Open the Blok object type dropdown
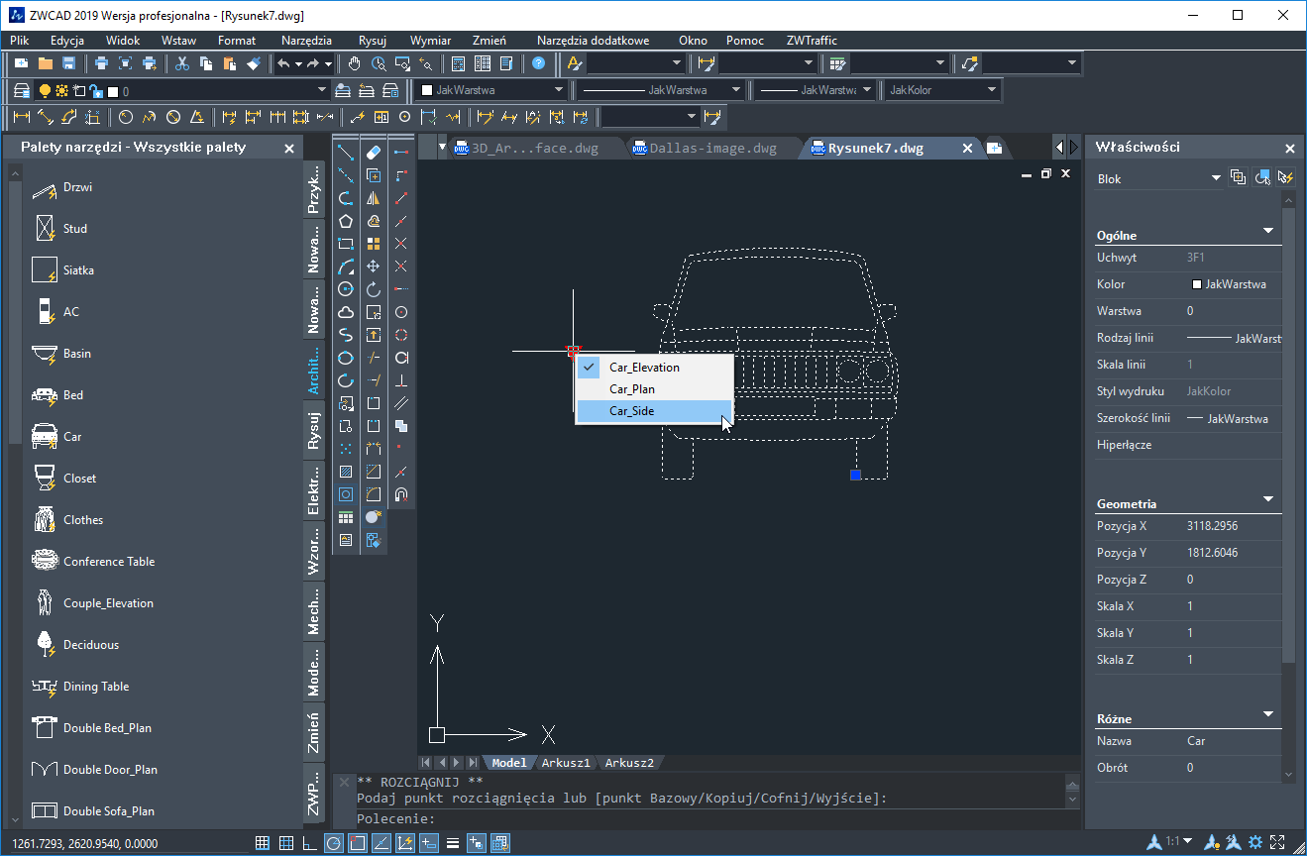Viewport: 1307px width, 856px height. coord(1216,178)
